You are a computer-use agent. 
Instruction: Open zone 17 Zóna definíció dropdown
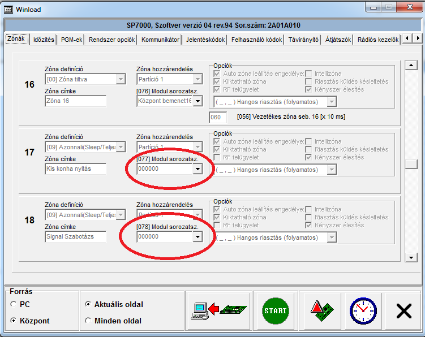pos(121,147)
